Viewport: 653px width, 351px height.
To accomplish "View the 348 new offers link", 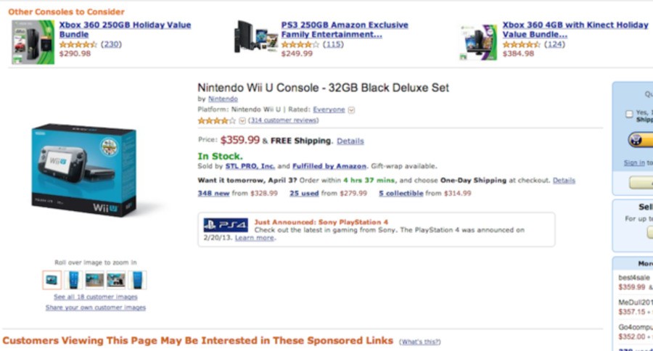I will coord(213,194).
